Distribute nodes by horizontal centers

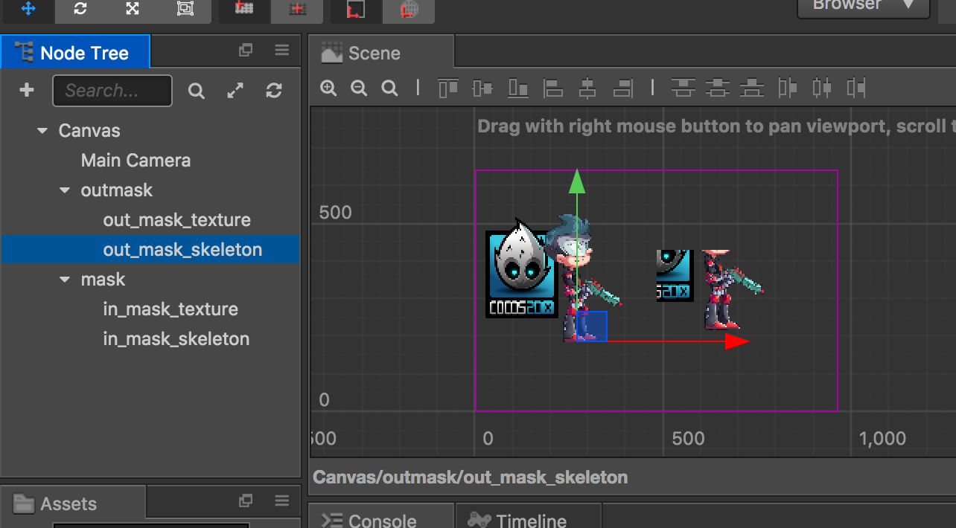821,88
